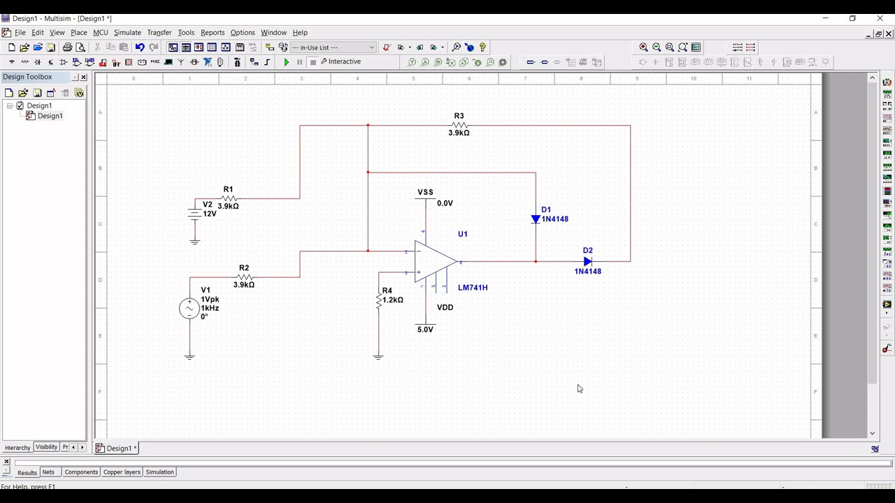Place a Misc component

[155, 62]
